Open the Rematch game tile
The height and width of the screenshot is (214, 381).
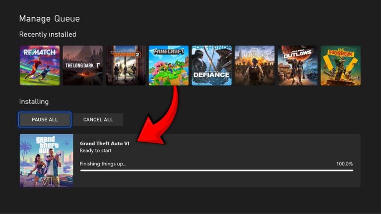pyautogui.click(x=40, y=65)
